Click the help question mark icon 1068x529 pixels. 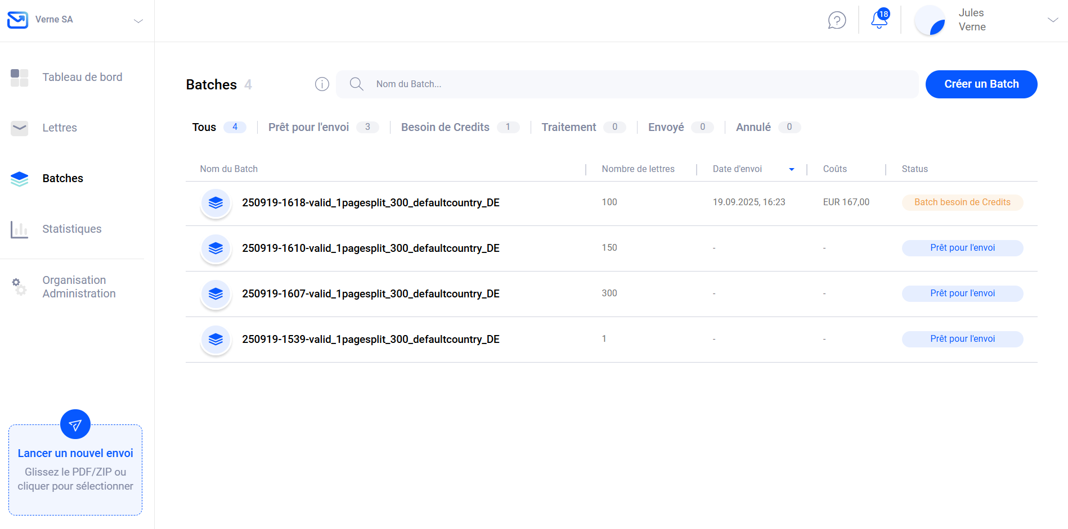(837, 20)
